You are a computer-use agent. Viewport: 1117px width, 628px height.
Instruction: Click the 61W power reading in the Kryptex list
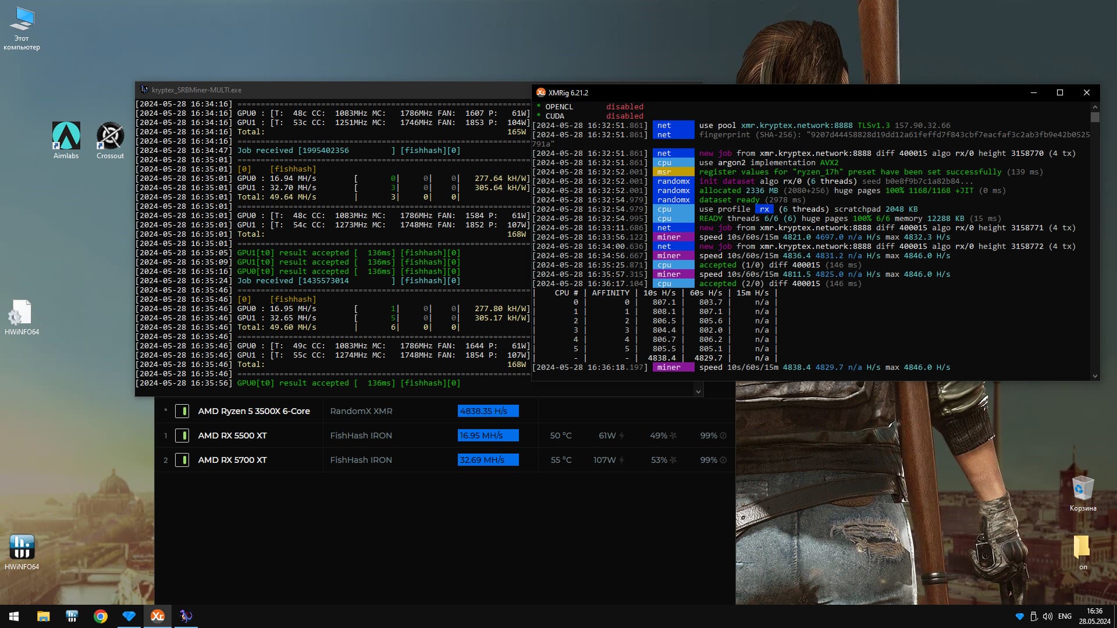(x=607, y=436)
